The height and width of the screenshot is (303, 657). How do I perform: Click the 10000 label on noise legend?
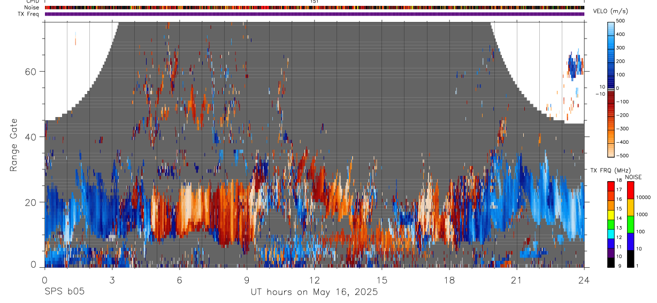click(x=643, y=197)
